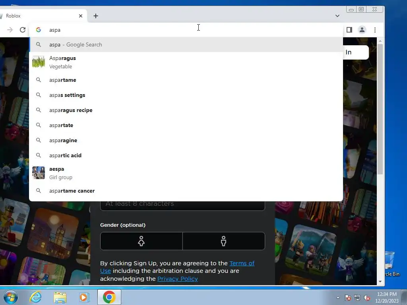
Task: Open Windows Explorer from taskbar
Action: [x=60, y=297]
